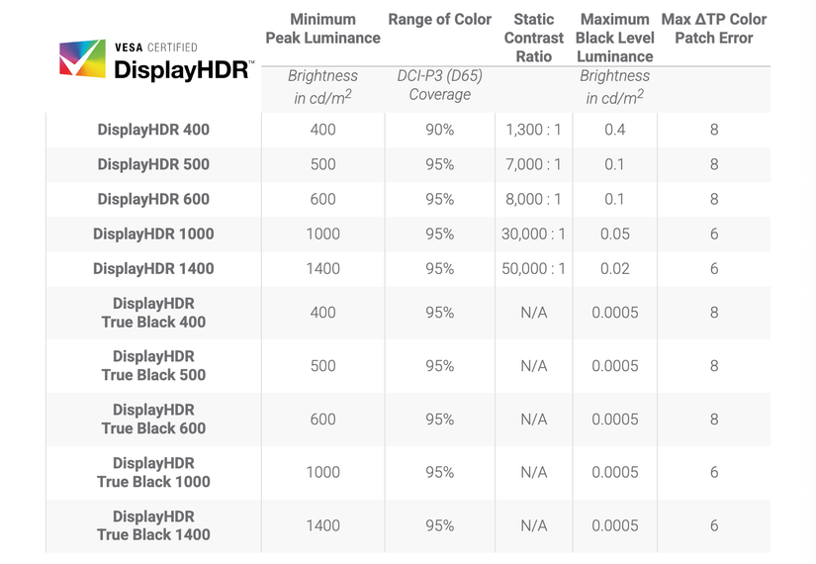This screenshot has width=816, height=564.
Task: Select the Range of Color column header
Action: 440,19
